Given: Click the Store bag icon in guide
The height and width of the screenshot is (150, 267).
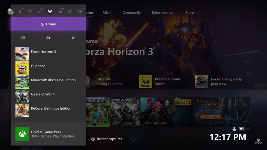Looking at the screenshot, I should point(48,38).
